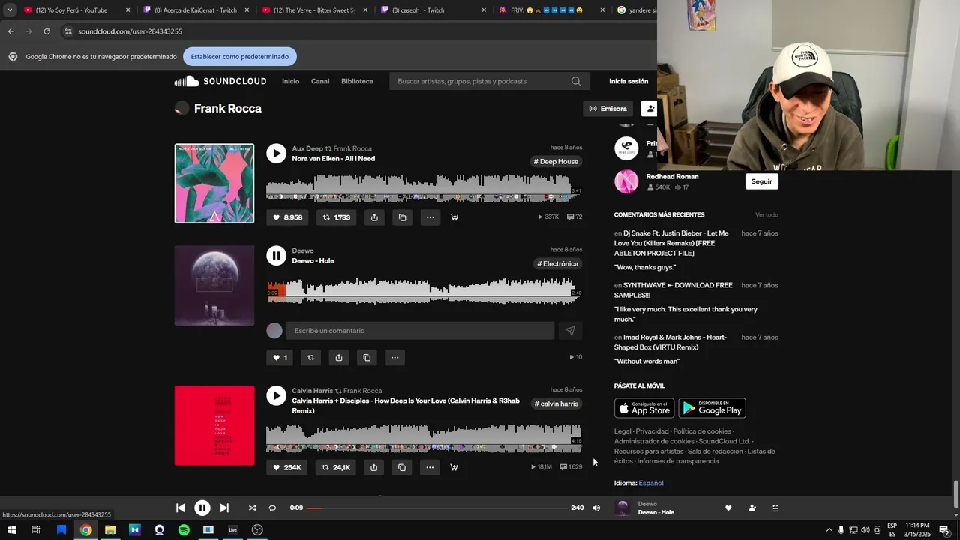Change language via the Español link

[x=651, y=483]
